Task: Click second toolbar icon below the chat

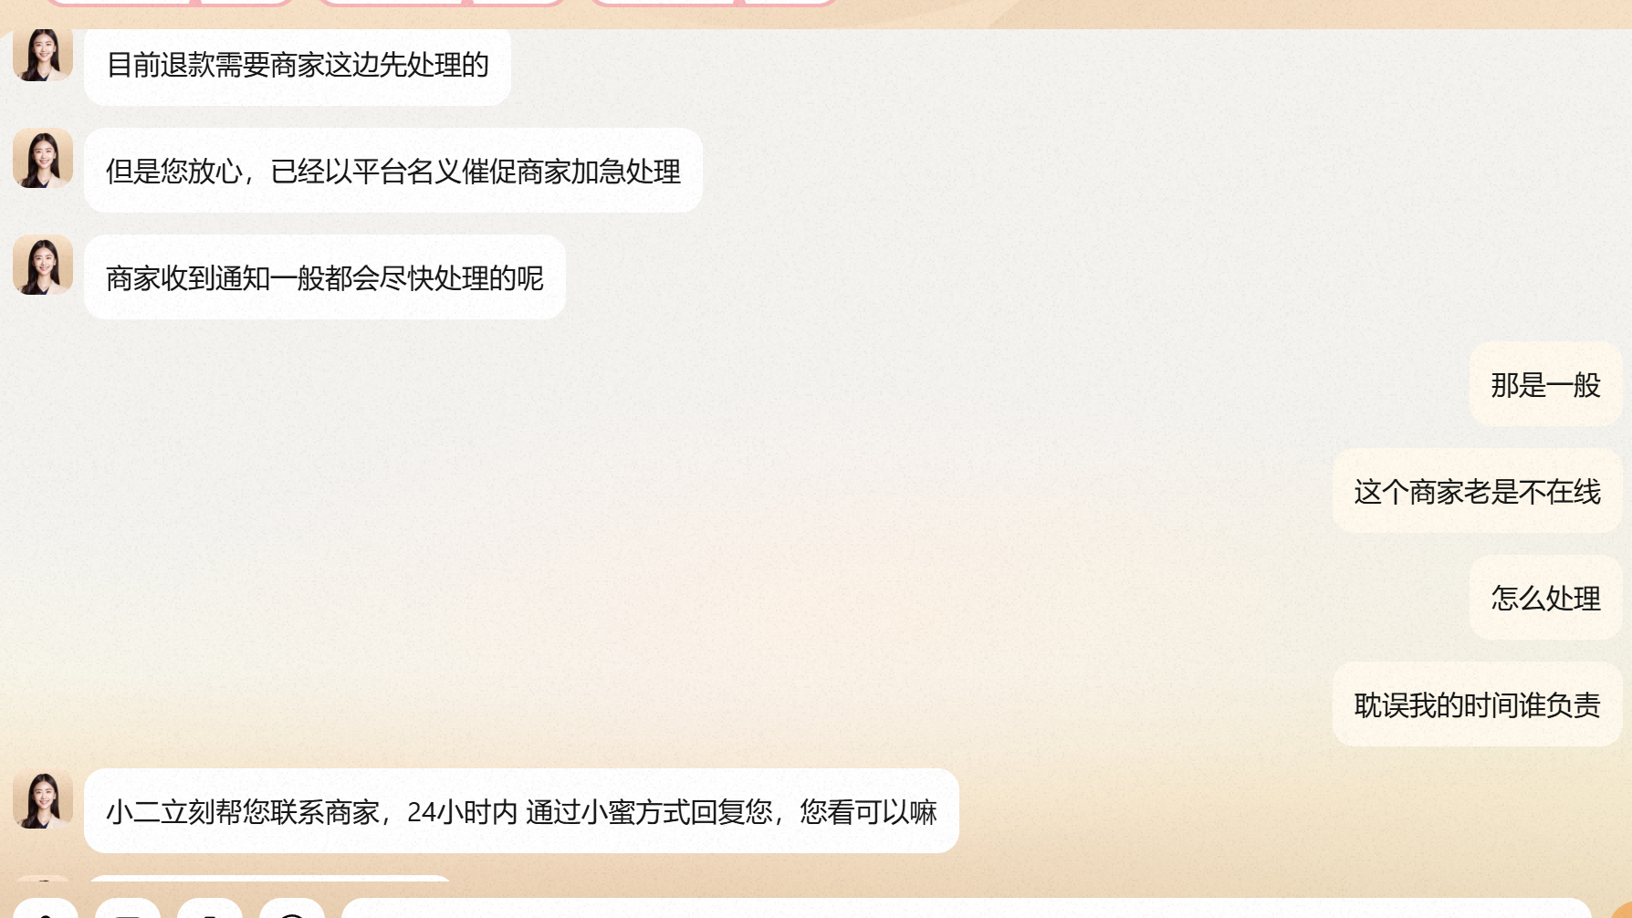Action: (x=128, y=908)
